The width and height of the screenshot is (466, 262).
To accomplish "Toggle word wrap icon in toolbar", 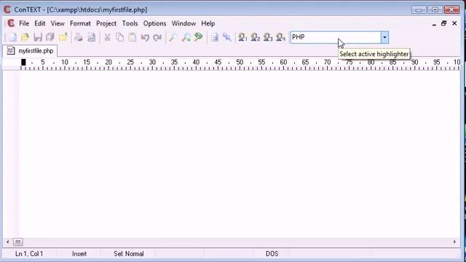I will click(214, 37).
